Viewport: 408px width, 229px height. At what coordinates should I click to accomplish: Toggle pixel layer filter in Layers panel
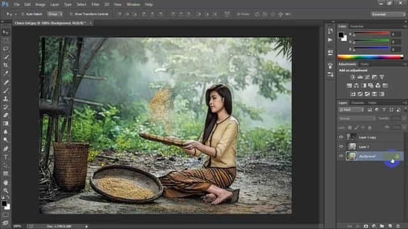click(x=370, y=110)
